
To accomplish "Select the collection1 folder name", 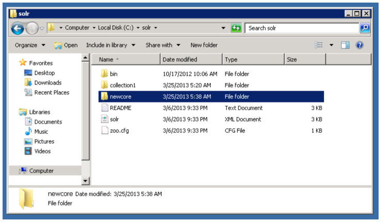I will tap(122, 85).
